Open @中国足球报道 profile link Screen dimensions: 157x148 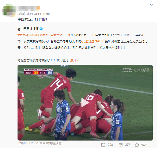28,29
